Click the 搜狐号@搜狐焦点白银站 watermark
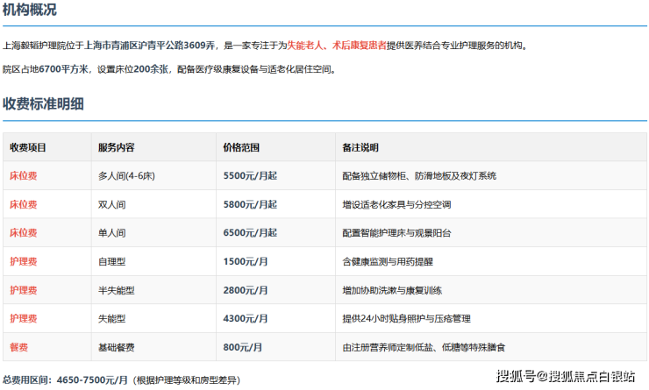Viewport: 649px width, 390px height. (566, 377)
